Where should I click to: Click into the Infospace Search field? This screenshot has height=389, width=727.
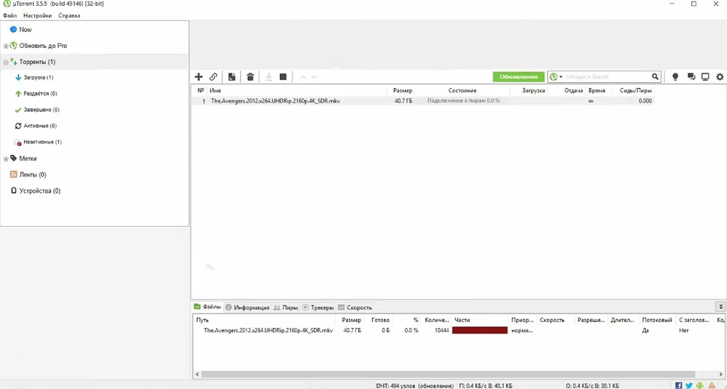[606, 76]
